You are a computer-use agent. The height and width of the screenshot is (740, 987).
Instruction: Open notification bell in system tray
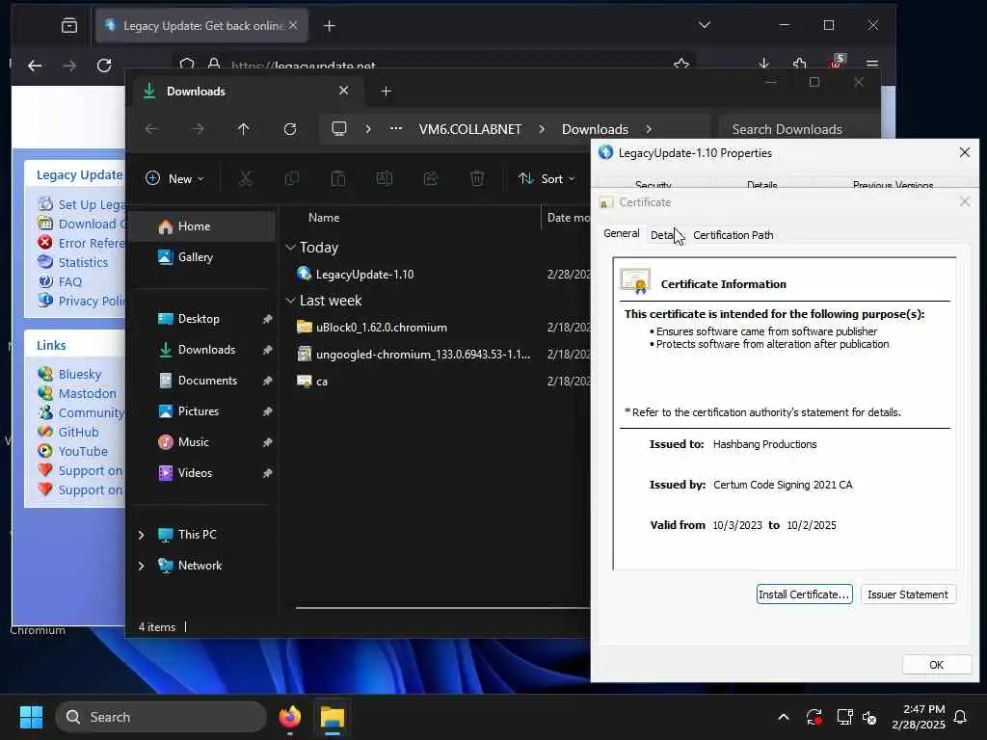coord(961,717)
